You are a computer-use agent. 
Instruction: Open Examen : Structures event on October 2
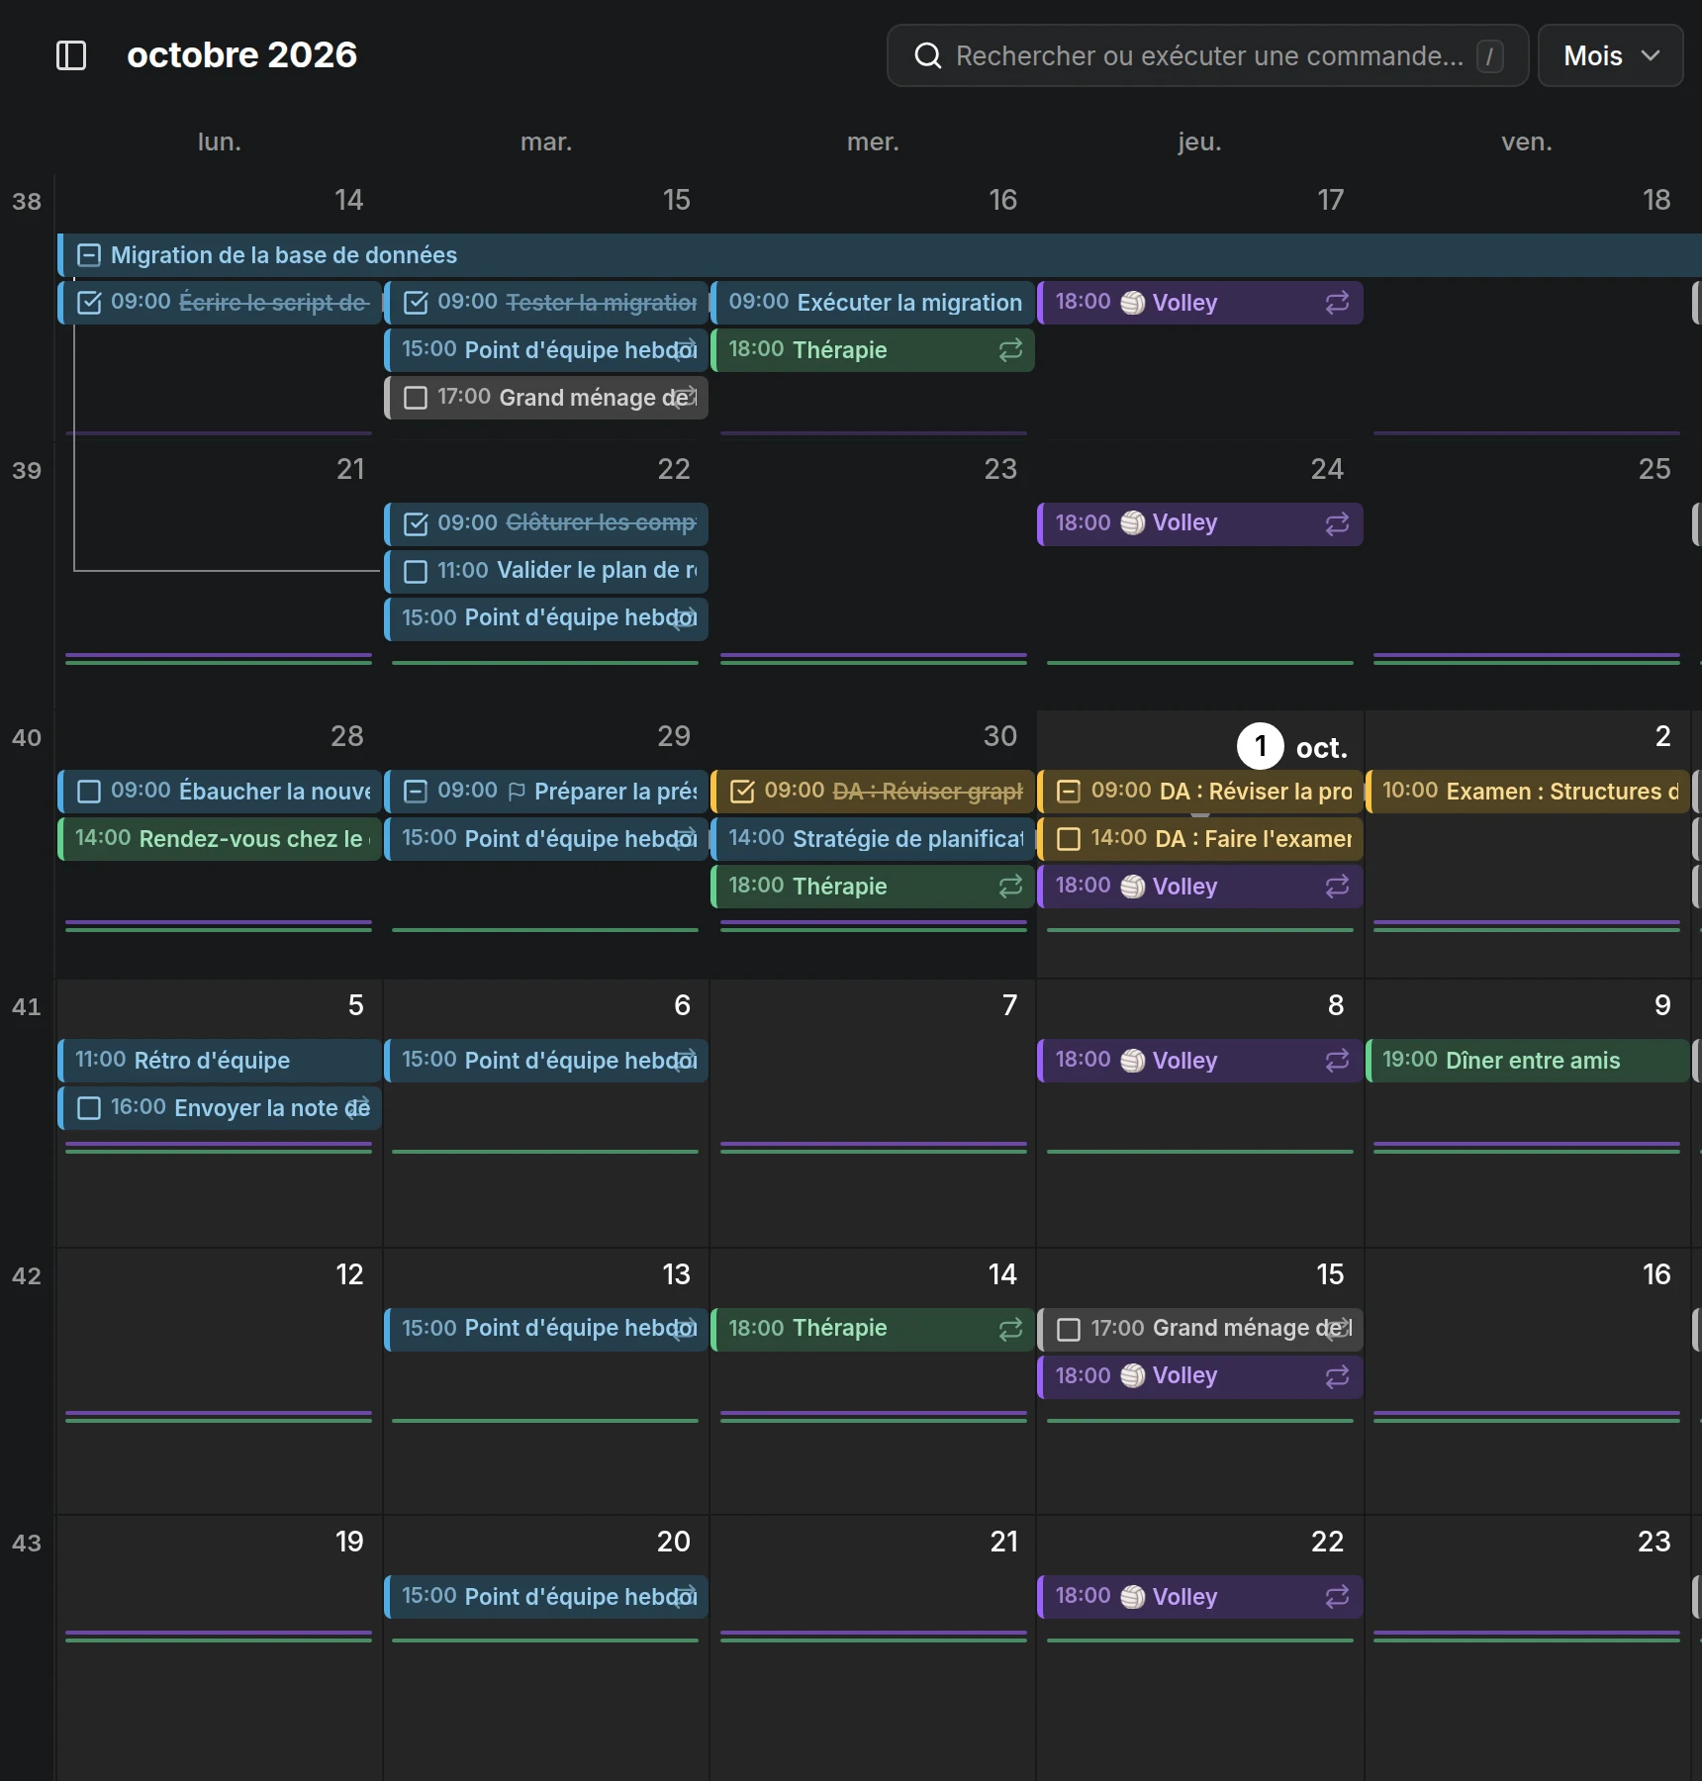(x=1527, y=792)
